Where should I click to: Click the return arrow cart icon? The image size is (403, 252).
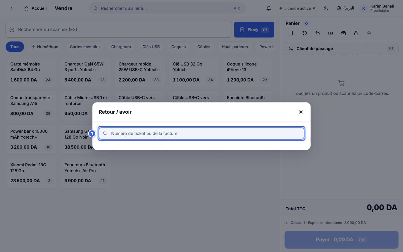click(317, 33)
